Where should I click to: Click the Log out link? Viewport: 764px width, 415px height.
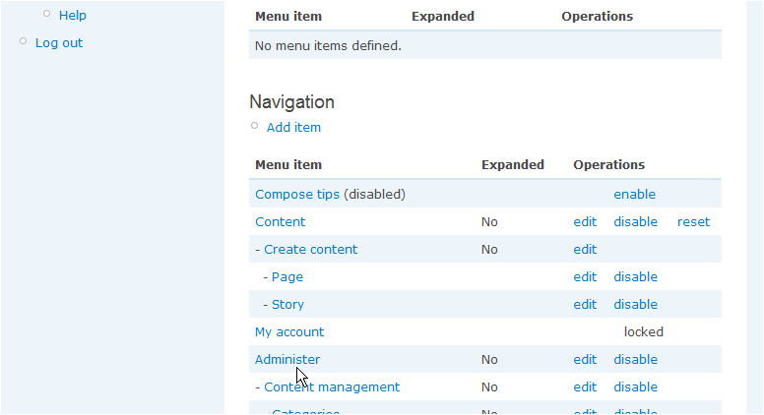click(x=59, y=42)
